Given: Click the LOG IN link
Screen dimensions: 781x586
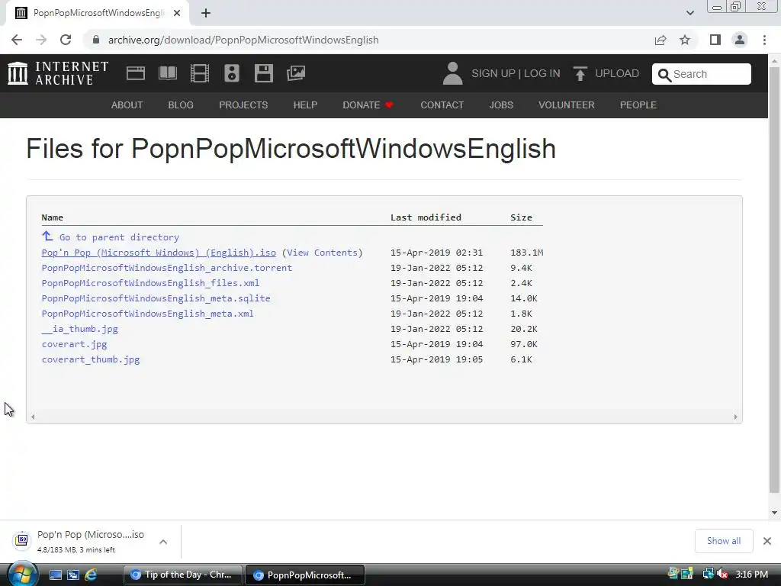Looking at the screenshot, I should click(542, 73).
